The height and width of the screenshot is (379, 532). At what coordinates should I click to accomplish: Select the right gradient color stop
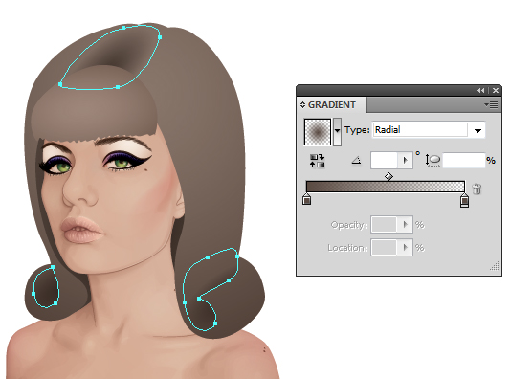pos(464,200)
